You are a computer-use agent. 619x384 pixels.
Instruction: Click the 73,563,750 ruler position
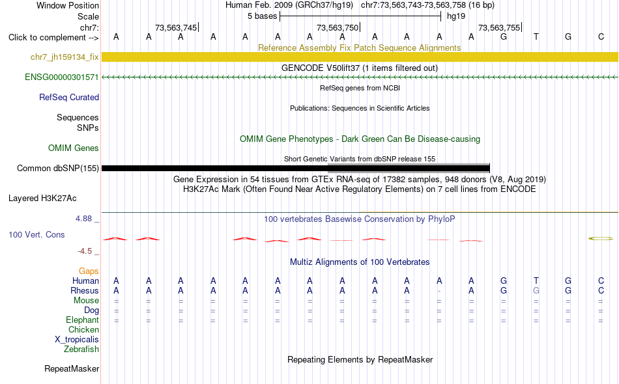click(x=338, y=28)
